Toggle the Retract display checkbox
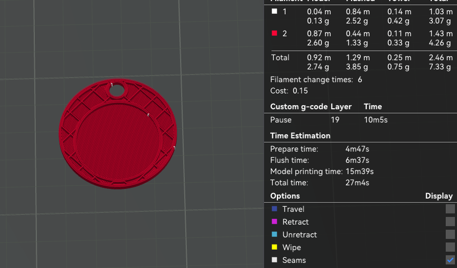 [450, 222]
